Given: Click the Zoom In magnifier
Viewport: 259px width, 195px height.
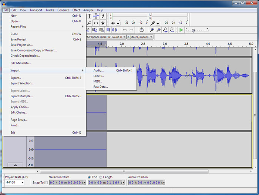Looking at the screenshot, I should point(152,30).
